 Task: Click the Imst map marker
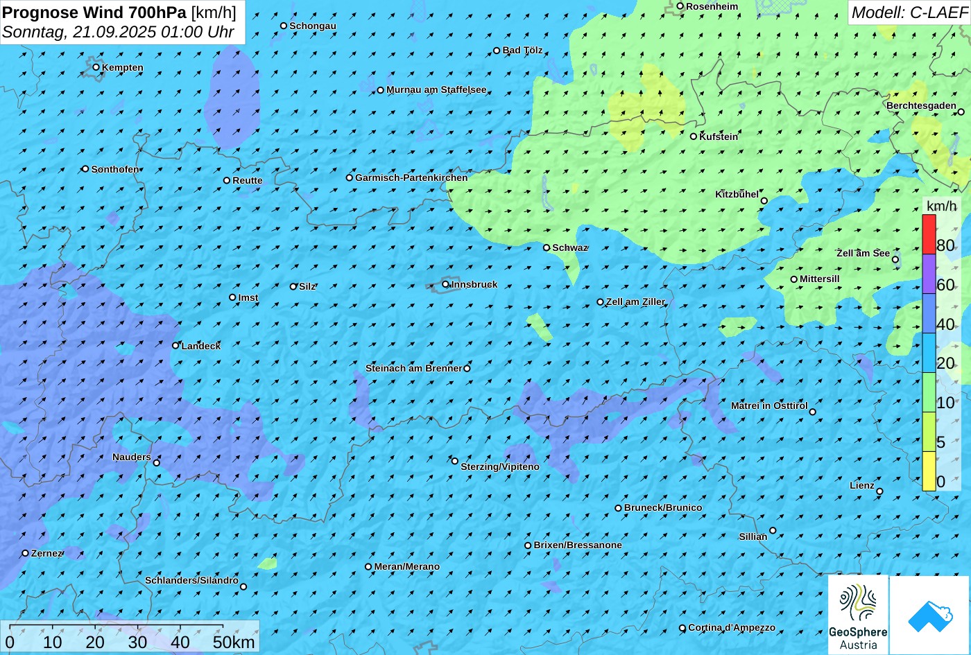coord(232,297)
